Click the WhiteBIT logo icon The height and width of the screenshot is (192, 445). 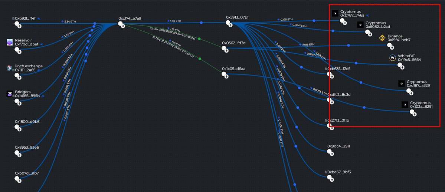(x=393, y=58)
